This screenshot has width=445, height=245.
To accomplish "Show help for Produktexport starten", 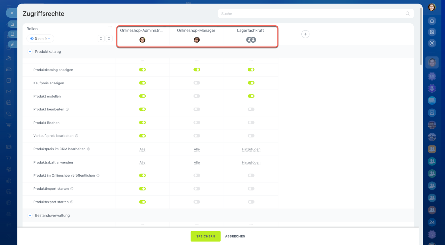I will pos(72,202).
